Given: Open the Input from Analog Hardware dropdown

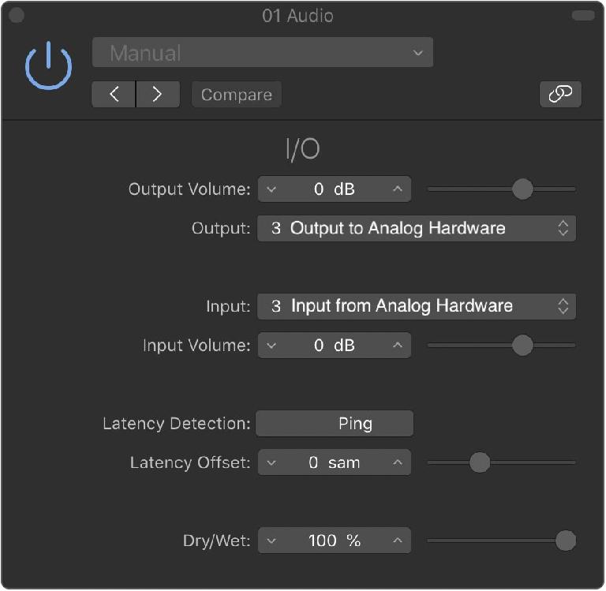Looking at the screenshot, I should [x=416, y=306].
